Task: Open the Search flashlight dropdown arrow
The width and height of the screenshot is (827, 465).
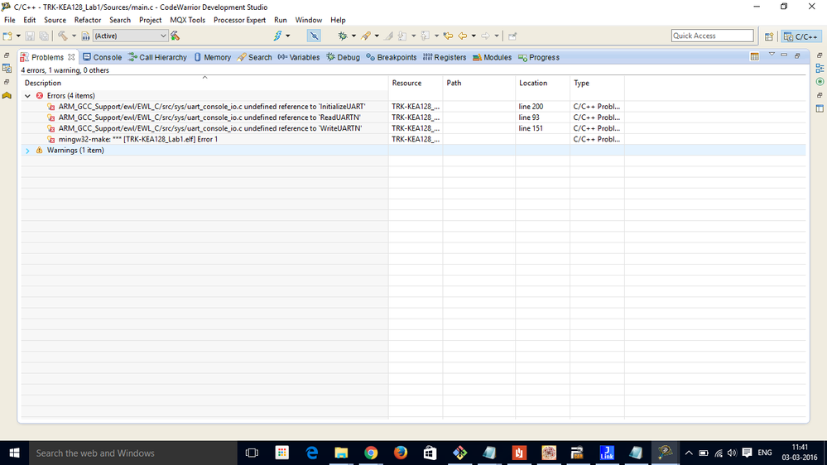Action: (377, 36)
